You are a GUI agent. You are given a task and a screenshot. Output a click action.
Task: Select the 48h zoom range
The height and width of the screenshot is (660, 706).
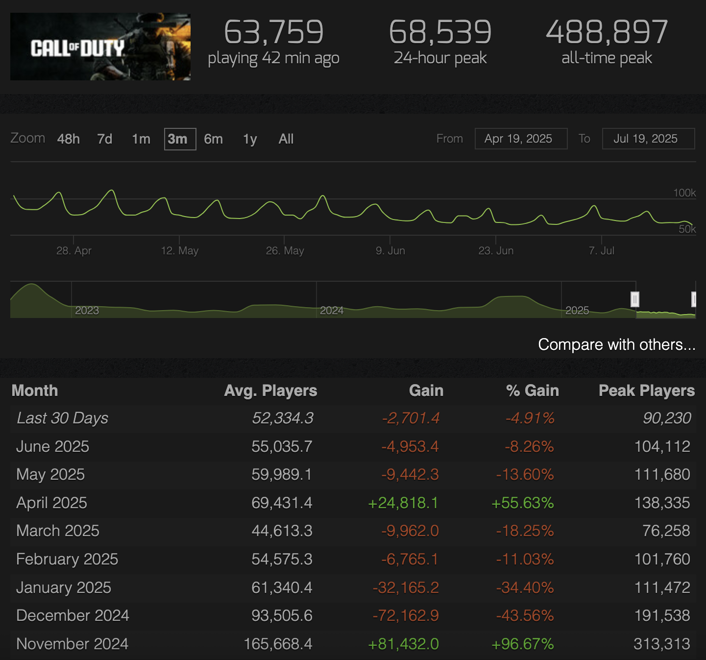(x=69, y=139)
